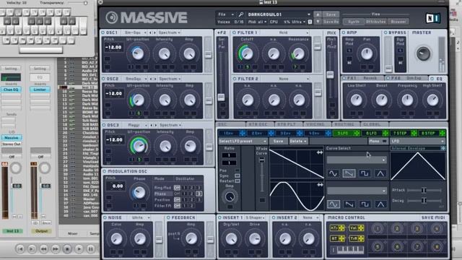
Task: Click the Native Instruments logo
Action: (x=432, y=18)
